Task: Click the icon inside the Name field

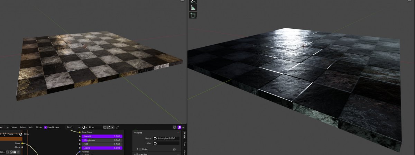Action: [x=156, y=138]
